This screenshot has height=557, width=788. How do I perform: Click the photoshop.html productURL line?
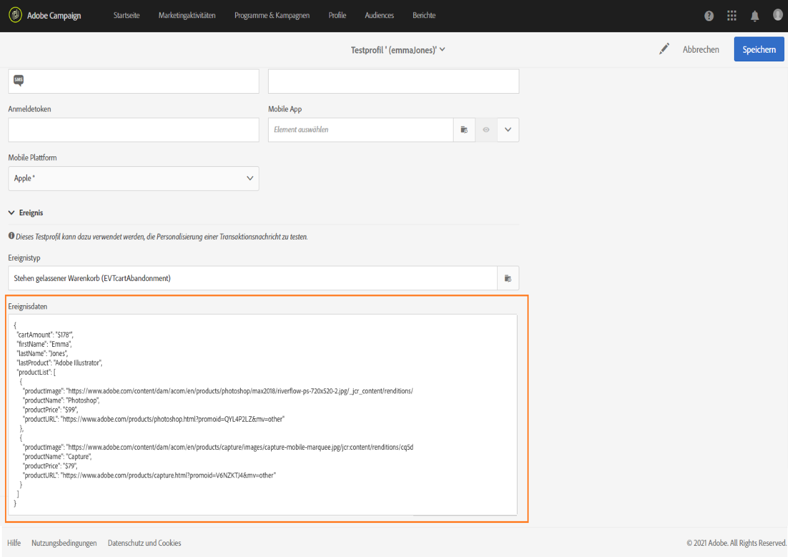(154, 419)
